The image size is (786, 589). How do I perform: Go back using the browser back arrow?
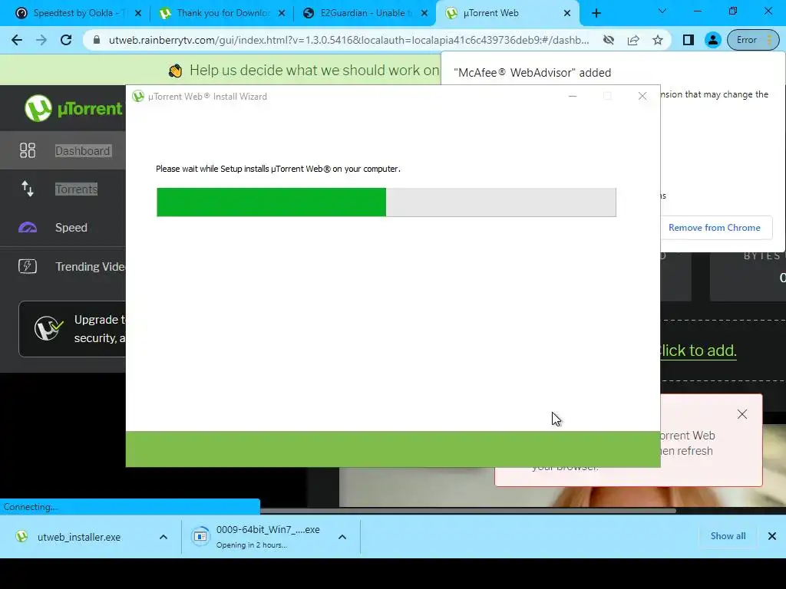coord(17,40)
